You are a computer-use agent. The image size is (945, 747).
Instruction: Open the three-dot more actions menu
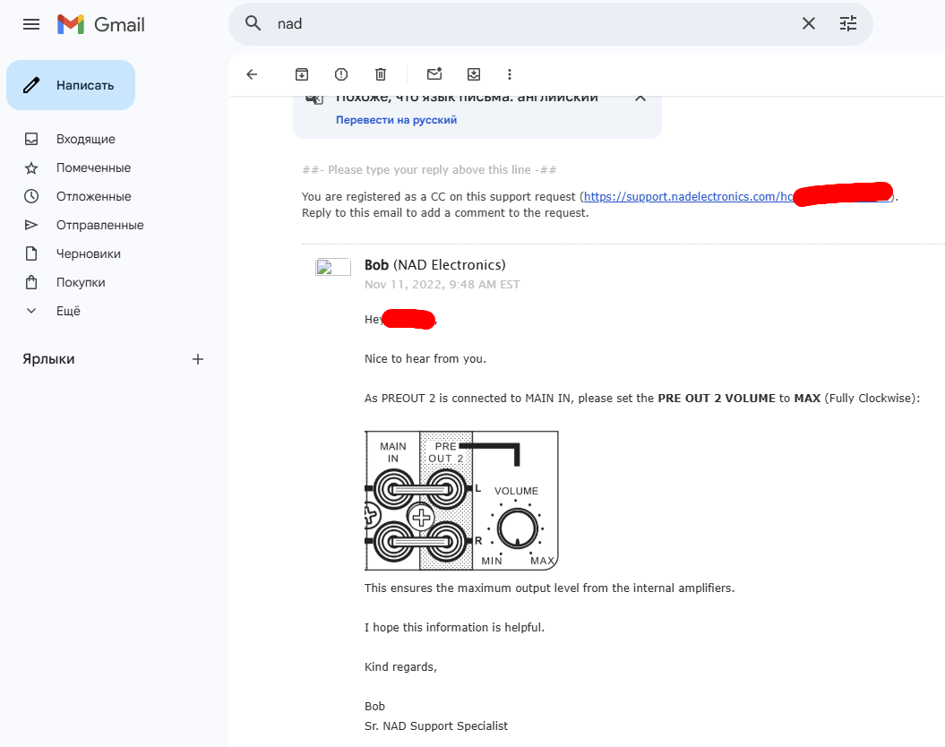[510, 74]
